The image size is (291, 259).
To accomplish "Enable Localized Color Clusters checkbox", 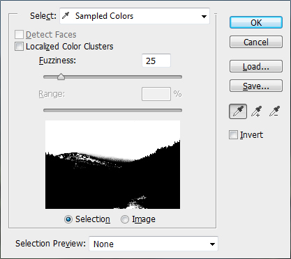I will 19,47.
